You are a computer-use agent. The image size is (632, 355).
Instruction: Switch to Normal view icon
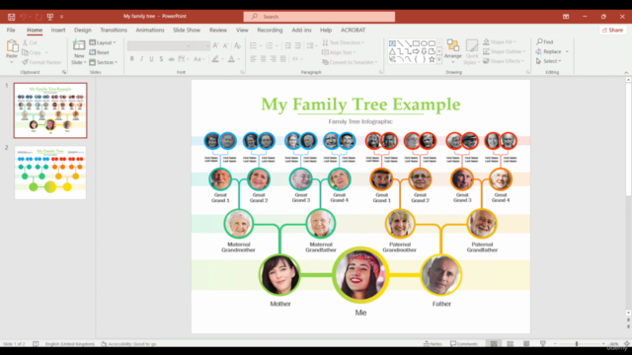coord(494,344)
